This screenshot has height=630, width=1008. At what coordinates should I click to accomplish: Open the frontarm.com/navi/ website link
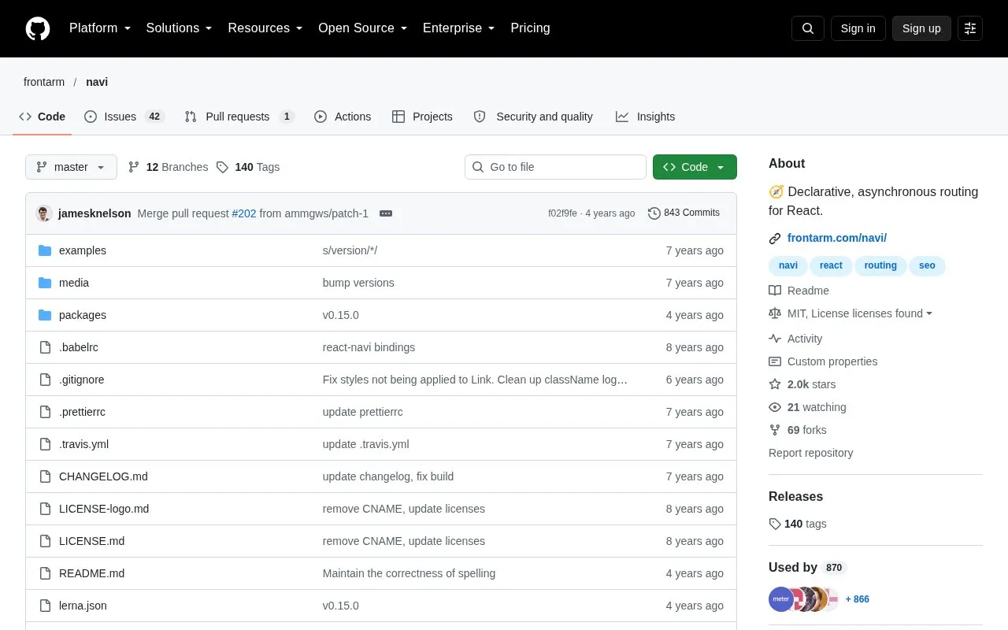coord(837,238)
